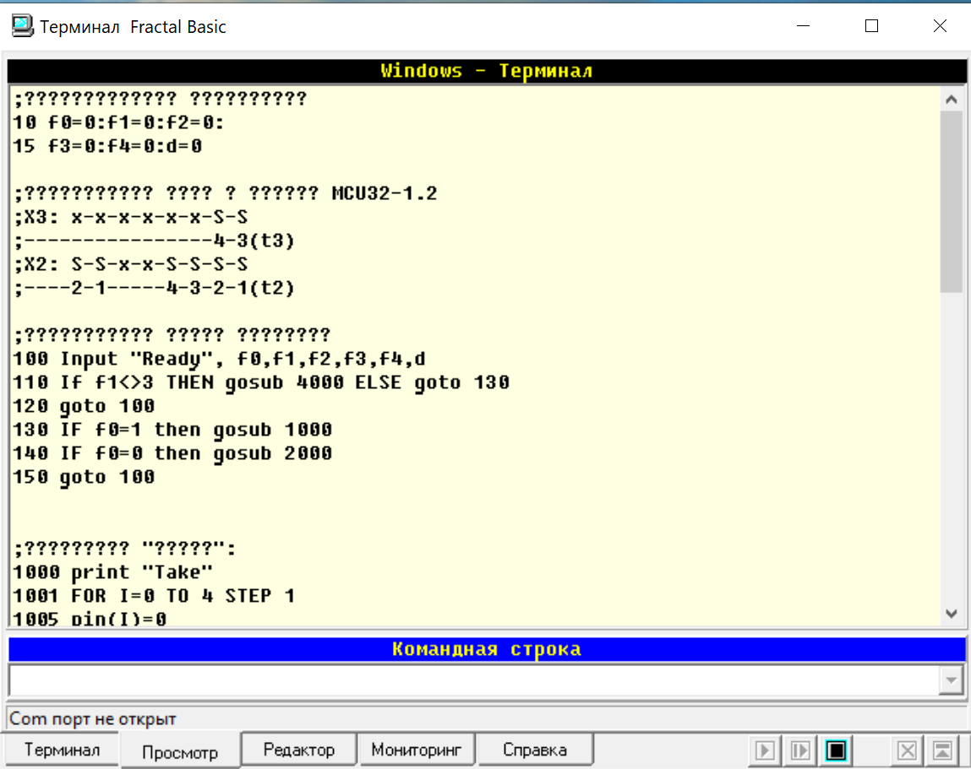Click the 'Командная строка' blue header
971x769 pixels.
[487, 649]
